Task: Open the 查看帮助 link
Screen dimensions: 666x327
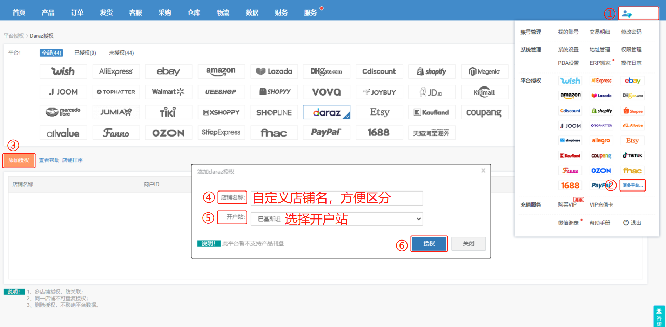Action: pos(49,160)
